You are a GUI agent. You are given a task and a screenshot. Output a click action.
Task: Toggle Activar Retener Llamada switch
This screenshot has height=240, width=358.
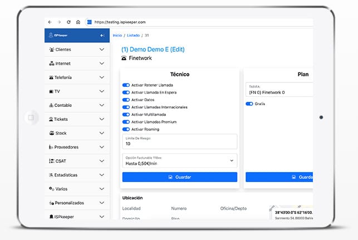(x=126, y=85)
